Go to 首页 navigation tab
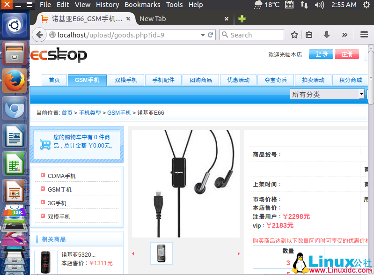The width and height of the screenshot is (374, 275). [54, 80]
